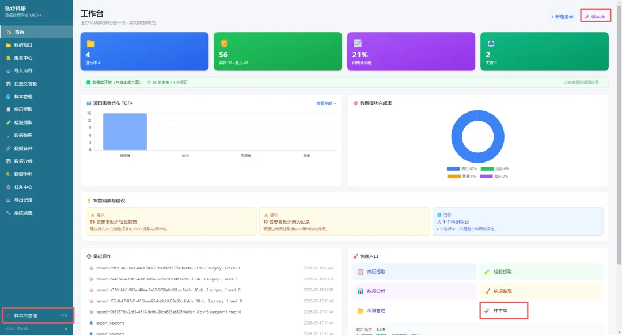Open the 数据整理 quick-entry tile
The width and height of the screenshot is (622, 335).
pos(541,291)
